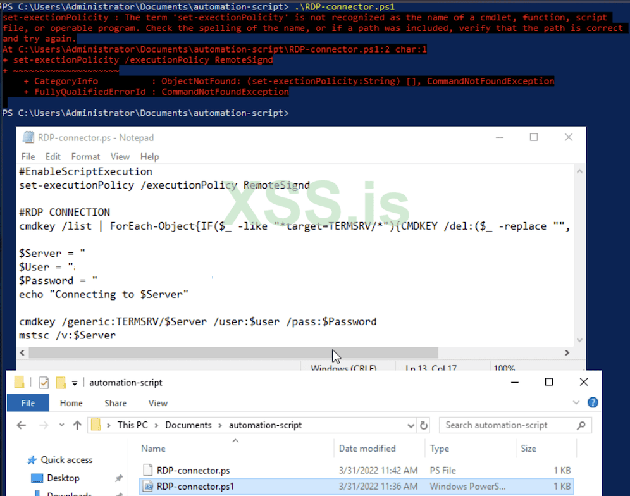Image resolution: width=630 pixels, height=496 pixels.
Task: Open the Explorer File ribbon tab
Action: [28, 403]
